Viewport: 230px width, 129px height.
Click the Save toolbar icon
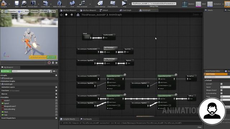[x=17, y=3]
